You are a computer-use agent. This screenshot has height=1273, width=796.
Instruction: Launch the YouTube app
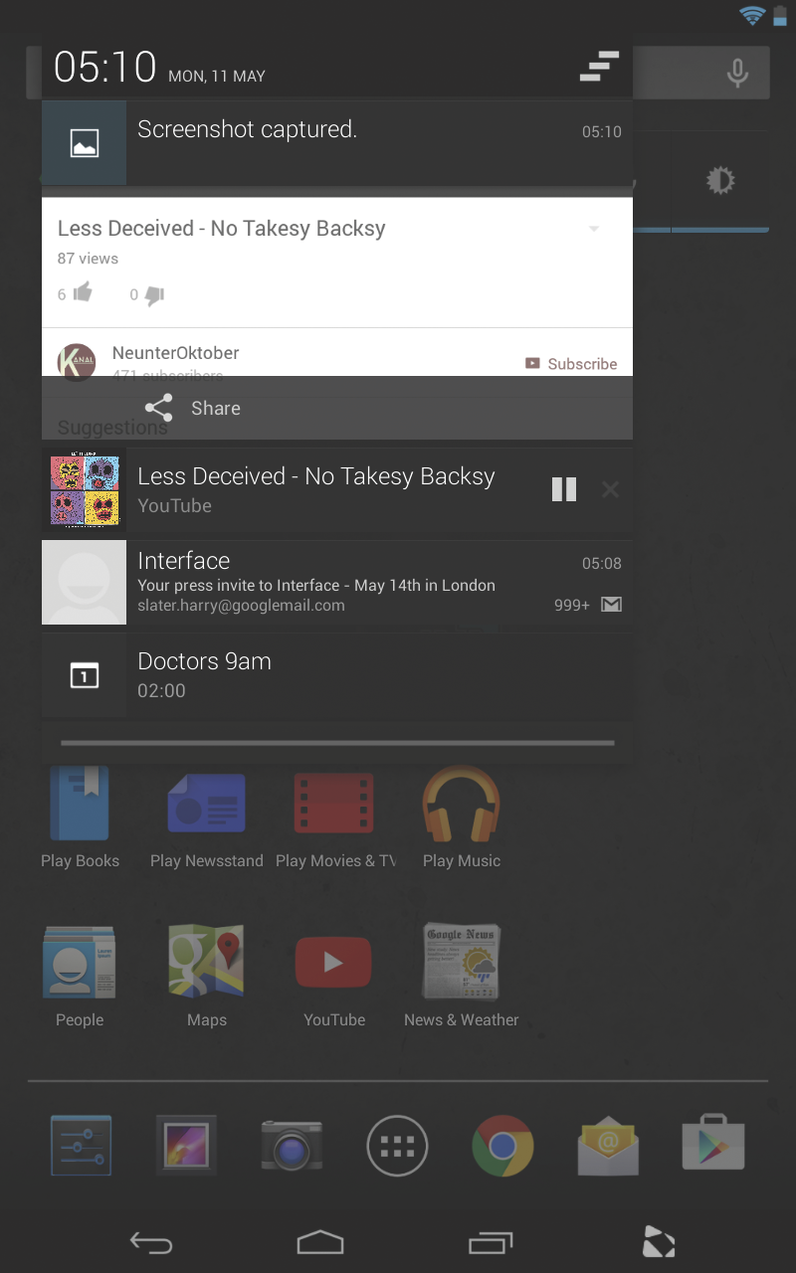(x=333, y=962)
